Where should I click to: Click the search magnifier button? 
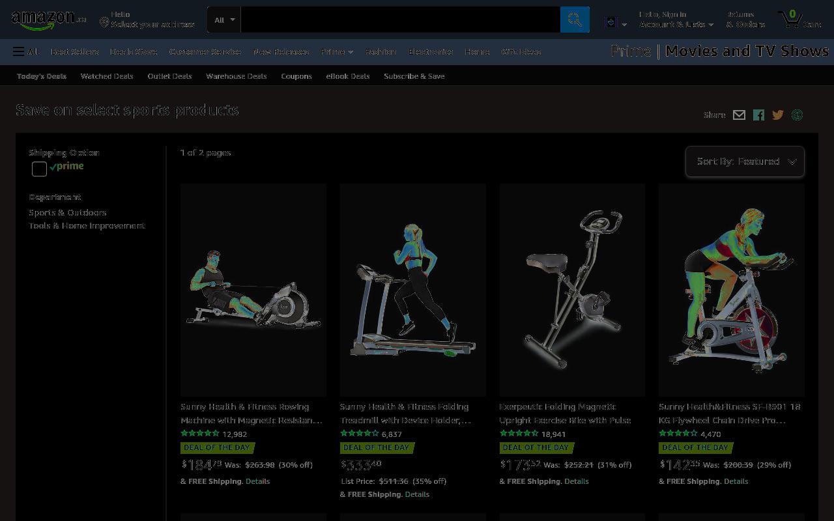pos(575,20)
